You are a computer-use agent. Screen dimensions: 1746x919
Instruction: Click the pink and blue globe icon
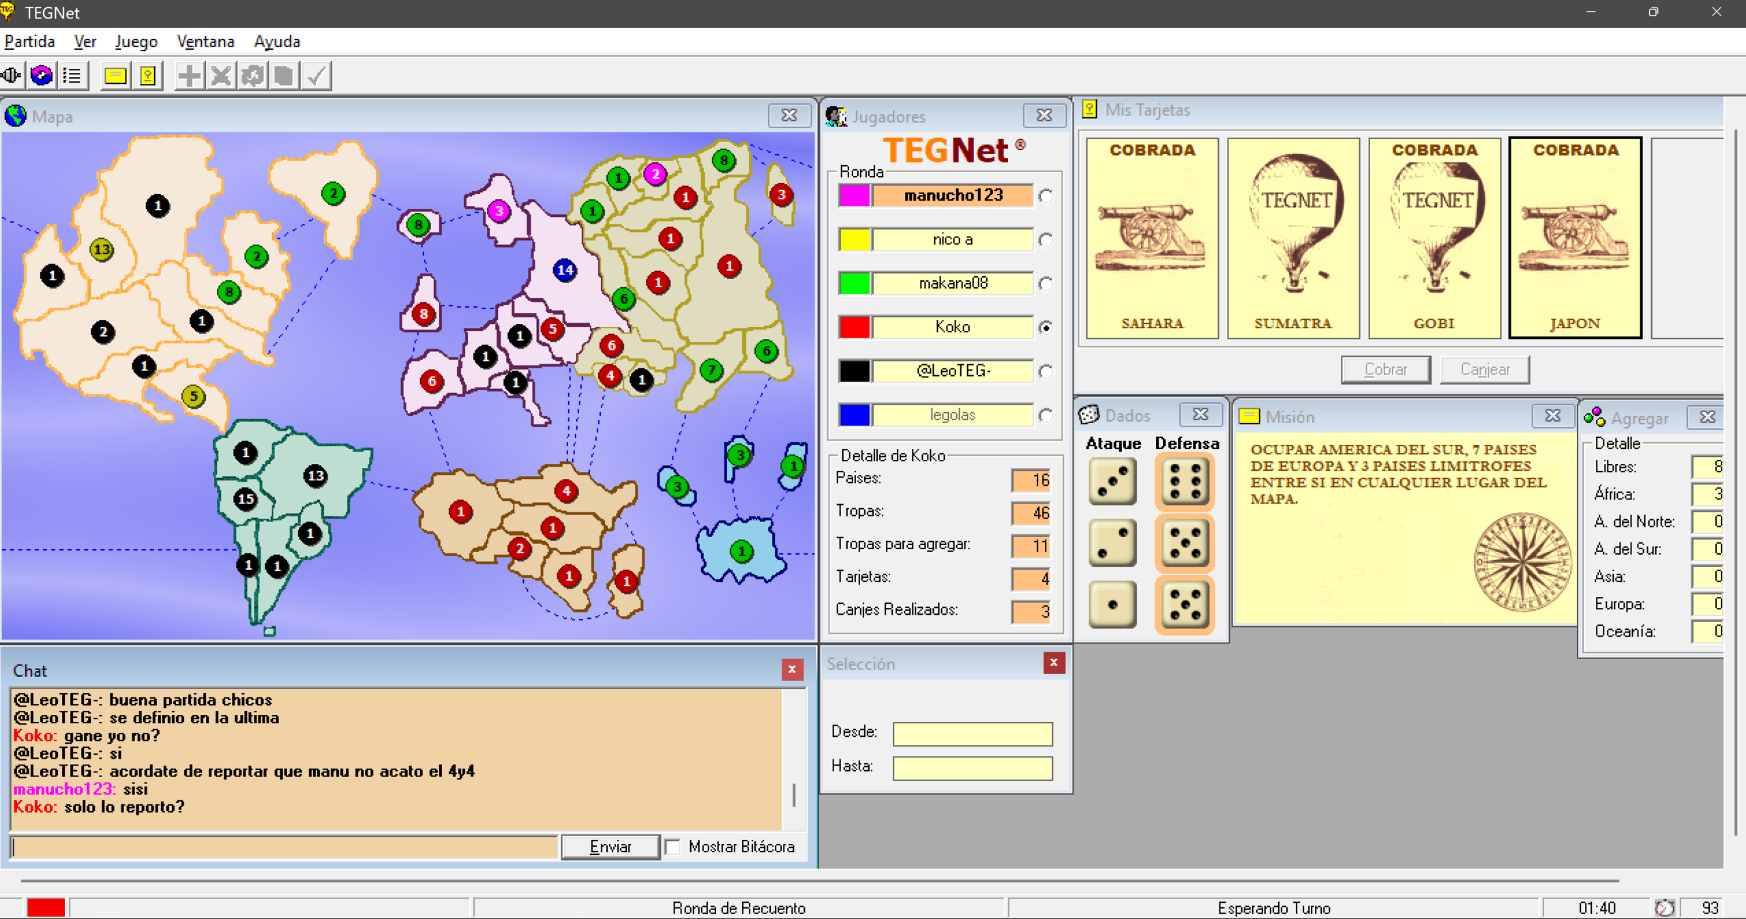coord(42,76)
